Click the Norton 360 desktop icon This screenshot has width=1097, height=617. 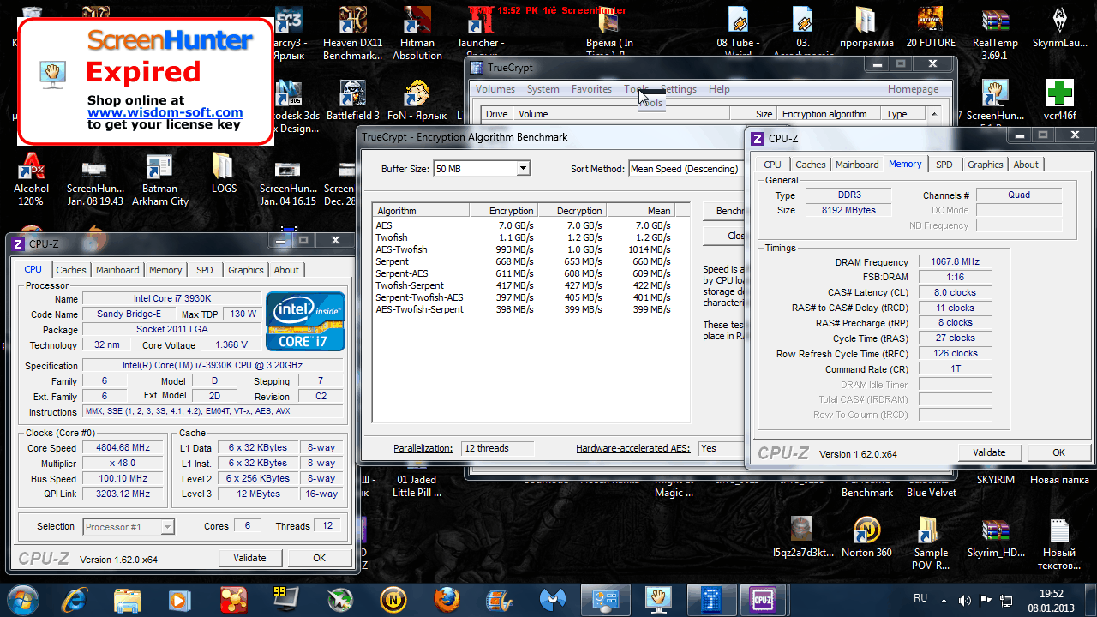click(x=866, y=537)
